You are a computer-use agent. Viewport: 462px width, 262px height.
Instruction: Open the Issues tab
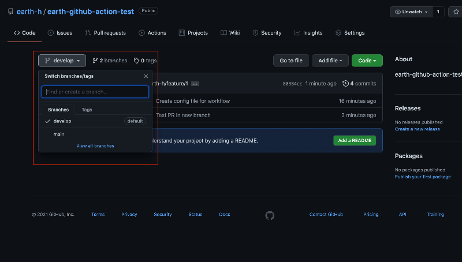[x=60, y=33]
